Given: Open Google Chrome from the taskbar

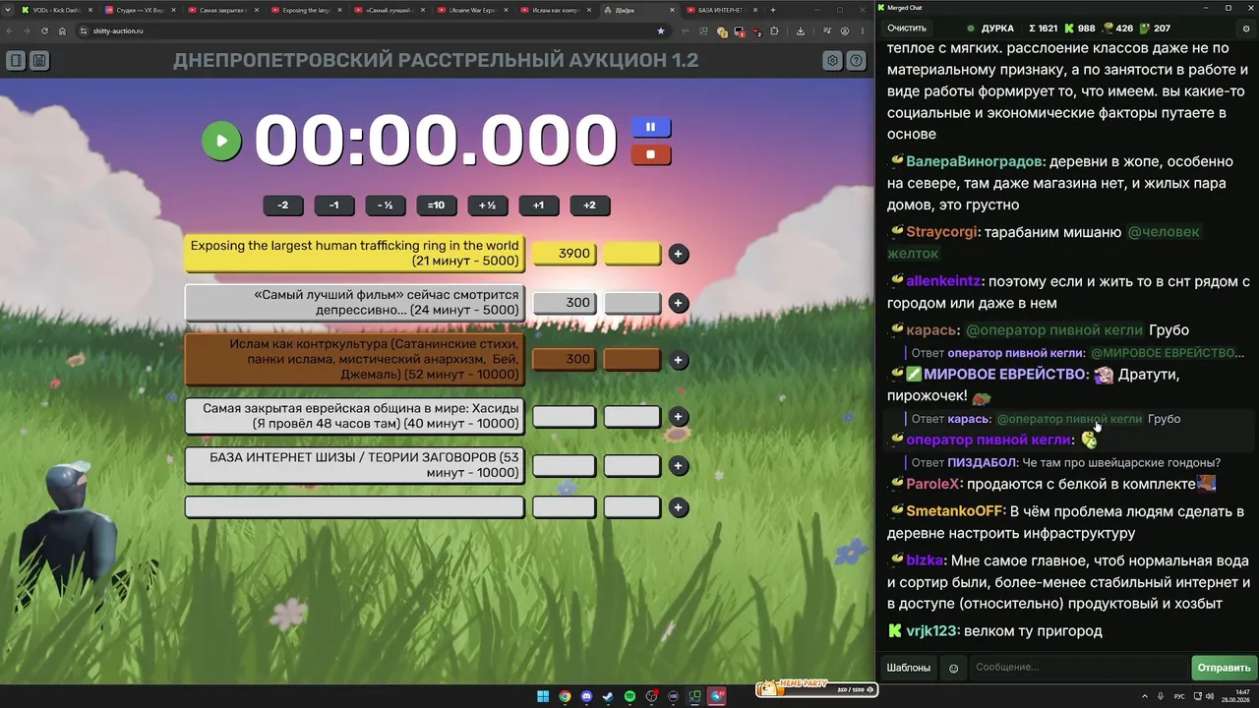Looking at the screenshot, I should coord(565,697).
